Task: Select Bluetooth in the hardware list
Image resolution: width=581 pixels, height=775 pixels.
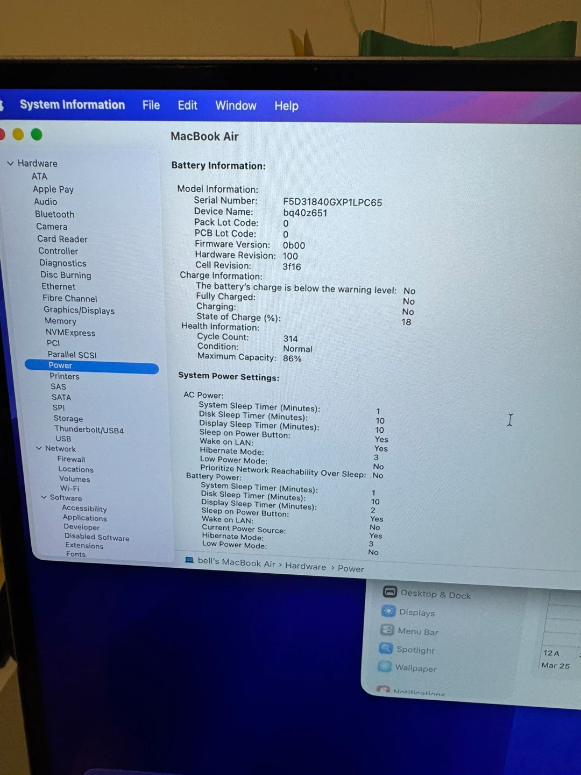Action: point(54,214)
